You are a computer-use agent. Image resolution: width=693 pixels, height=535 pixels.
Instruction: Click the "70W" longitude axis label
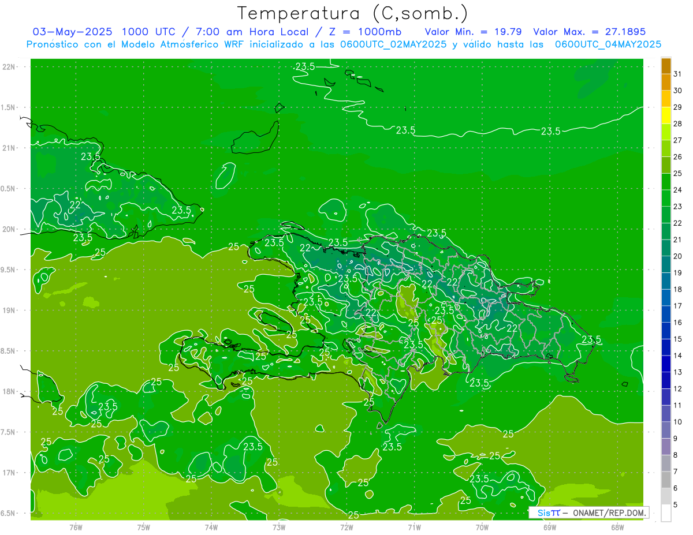pyautogui.click(x=482, y=527)
